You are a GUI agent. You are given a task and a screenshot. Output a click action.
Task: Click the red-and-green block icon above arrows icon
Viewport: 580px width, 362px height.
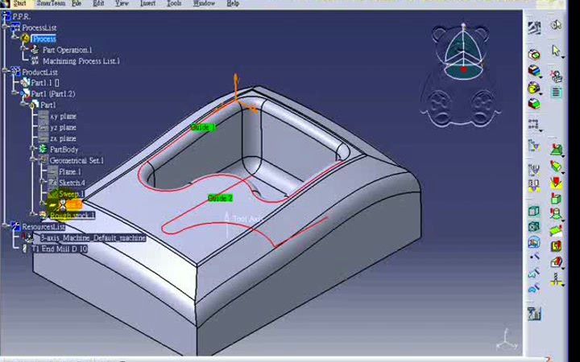[x=534, y=104]
